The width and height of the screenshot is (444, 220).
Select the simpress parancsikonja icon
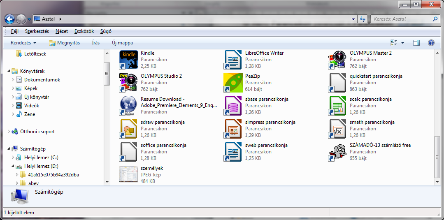pyautogui.click(x=233, y=129)
